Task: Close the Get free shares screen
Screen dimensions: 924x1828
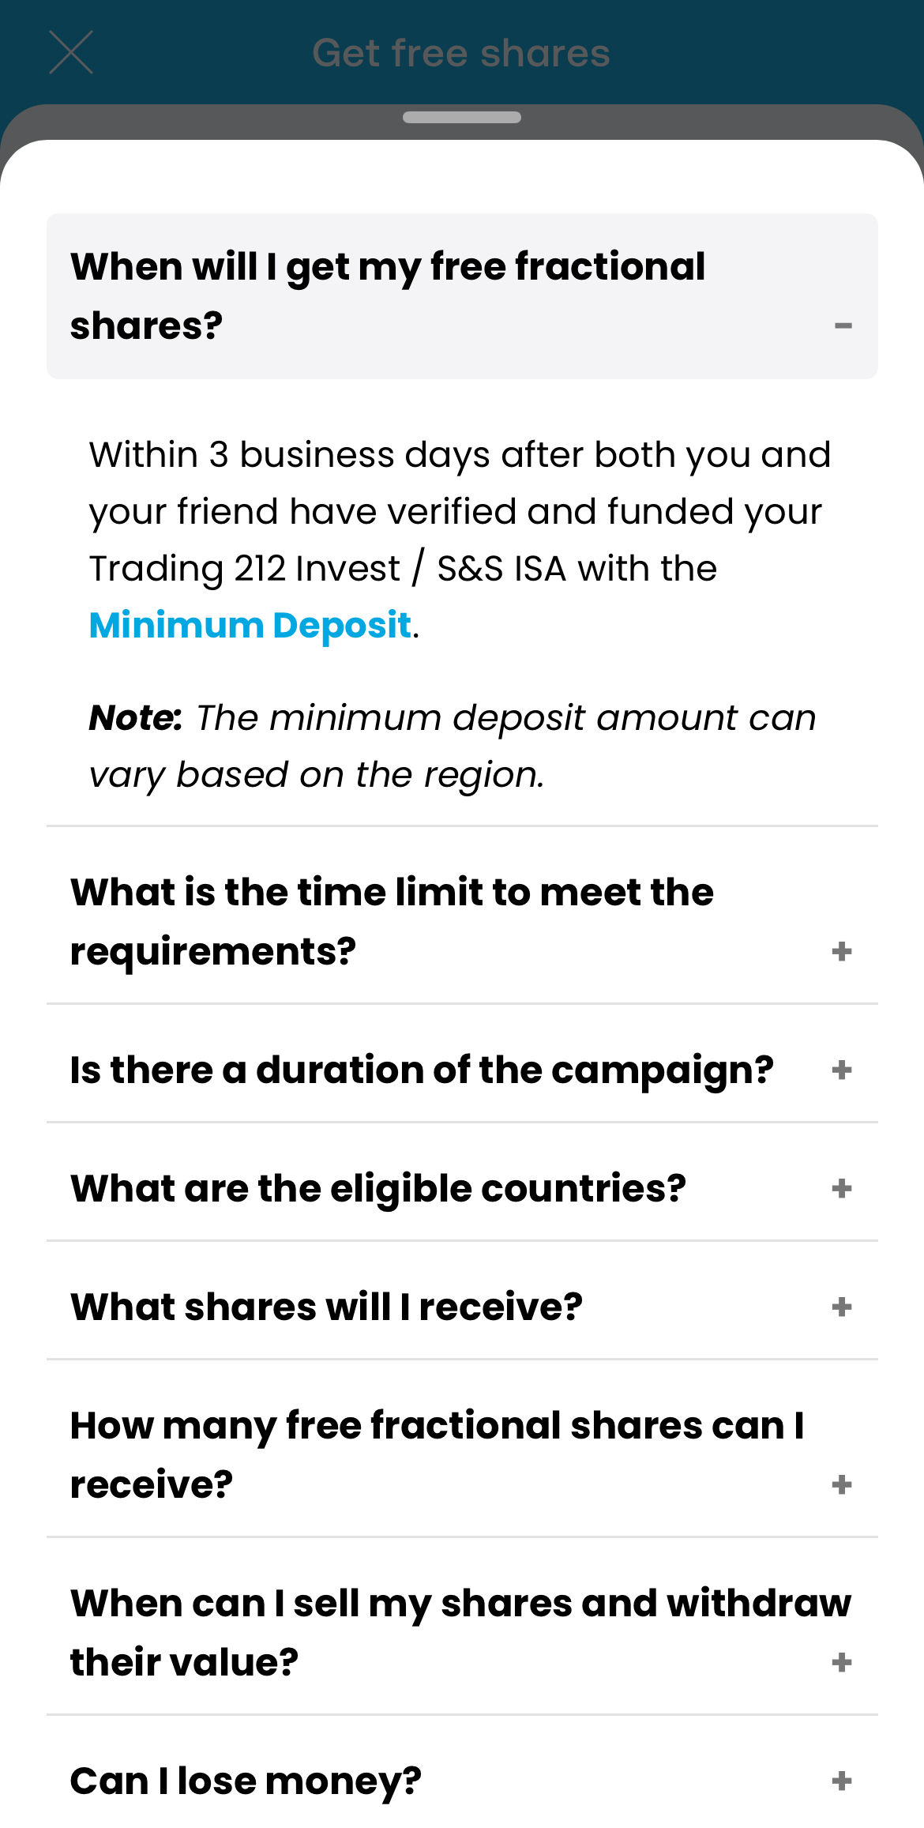Action: point(71,53)
